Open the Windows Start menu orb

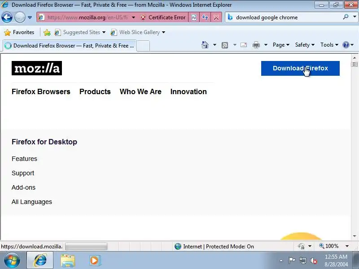pos(12,260)
